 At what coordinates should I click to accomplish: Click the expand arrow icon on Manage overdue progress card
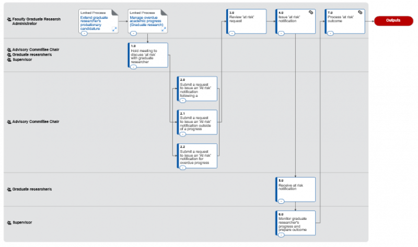(x=164, y=29)
